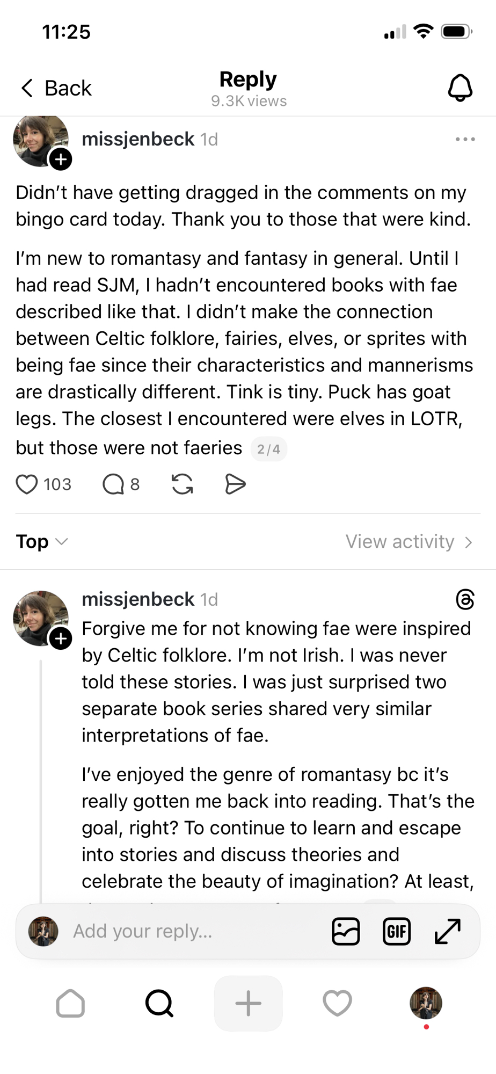Tap the Threads logo icon on reply
This screenshot has width=496, height=1074.
[465, 599]
